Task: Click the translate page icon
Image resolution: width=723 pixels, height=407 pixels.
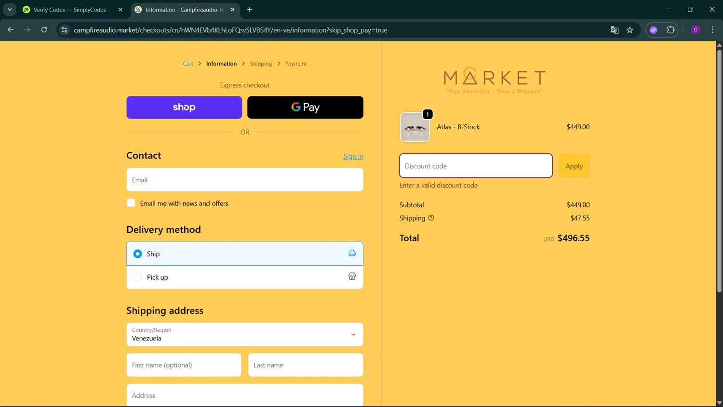Action: [615, 30]
